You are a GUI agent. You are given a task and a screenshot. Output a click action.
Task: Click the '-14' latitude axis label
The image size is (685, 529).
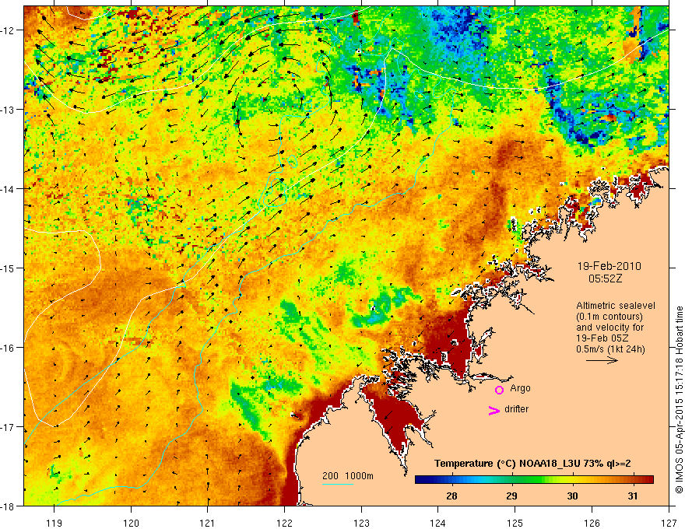pos(8,189)
